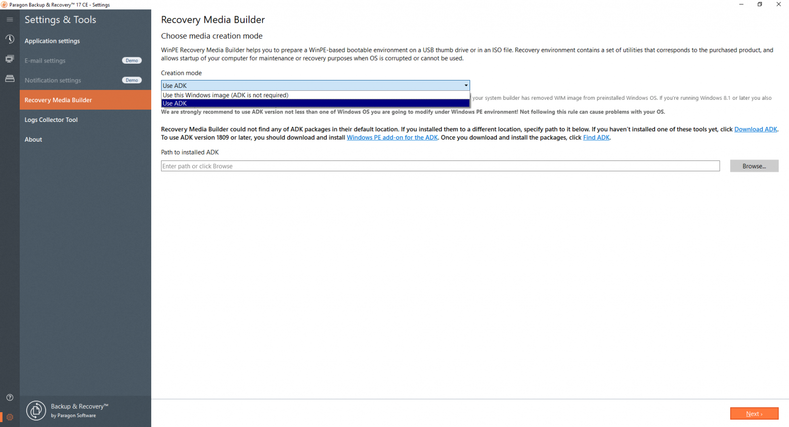Click the Find ADK link
Viewport: 789px width, 427px height.
(x=596, y=138)
